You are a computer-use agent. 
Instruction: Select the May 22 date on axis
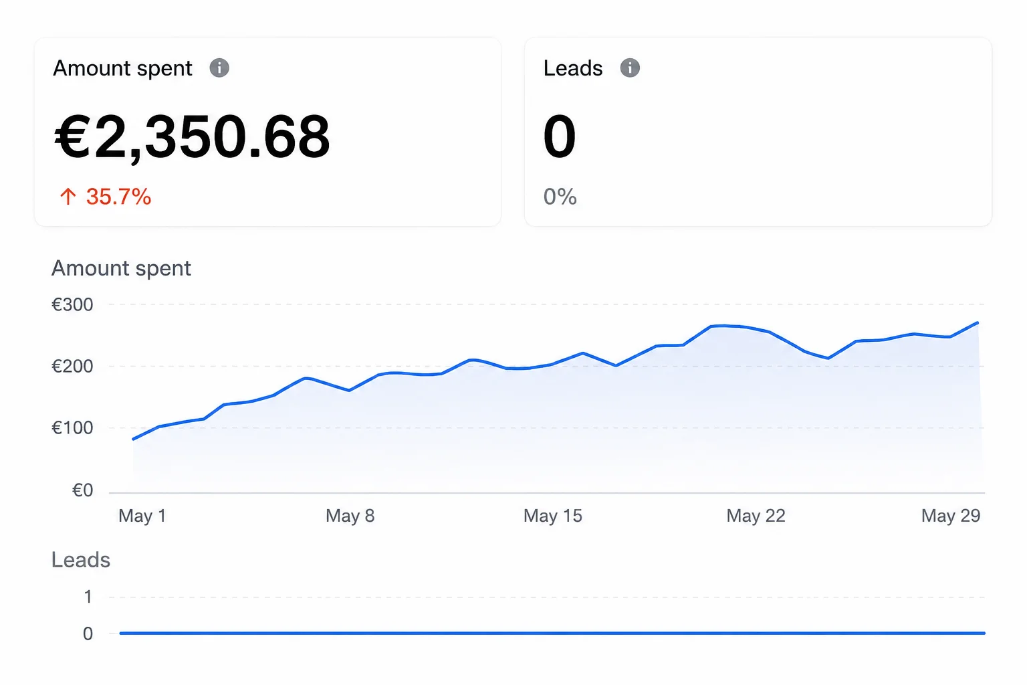(756, 516)
